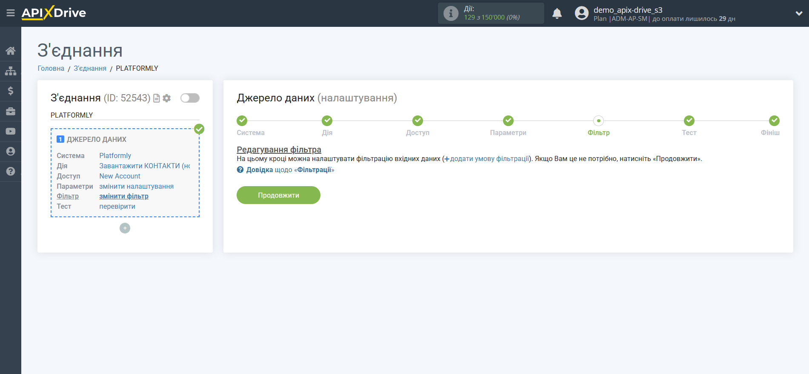Click the ДЖЕРЕЛО ДАНИХ block header
This screenshot has height=374, width=809.
point(96,140)
